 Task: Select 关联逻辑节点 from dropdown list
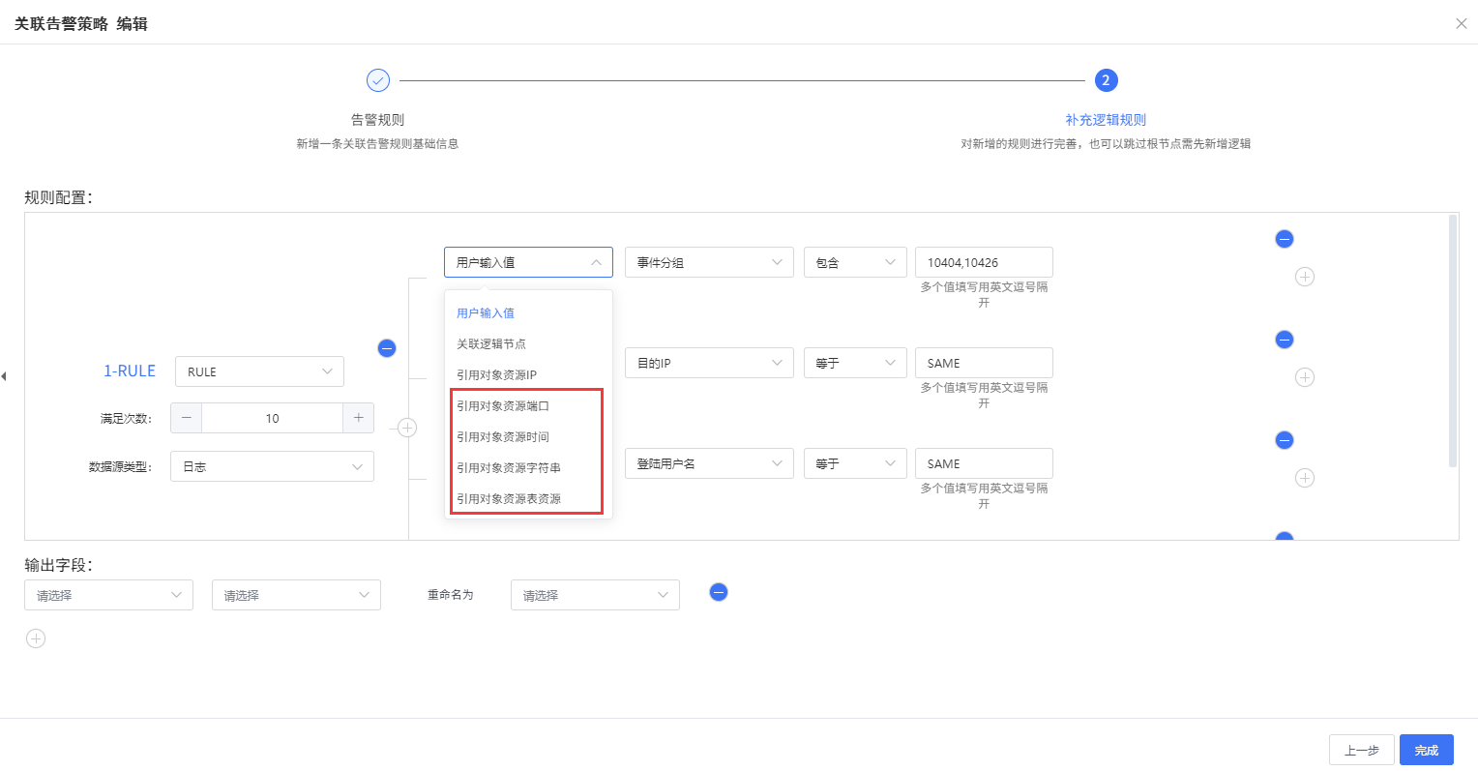click(x=491, y=344)
